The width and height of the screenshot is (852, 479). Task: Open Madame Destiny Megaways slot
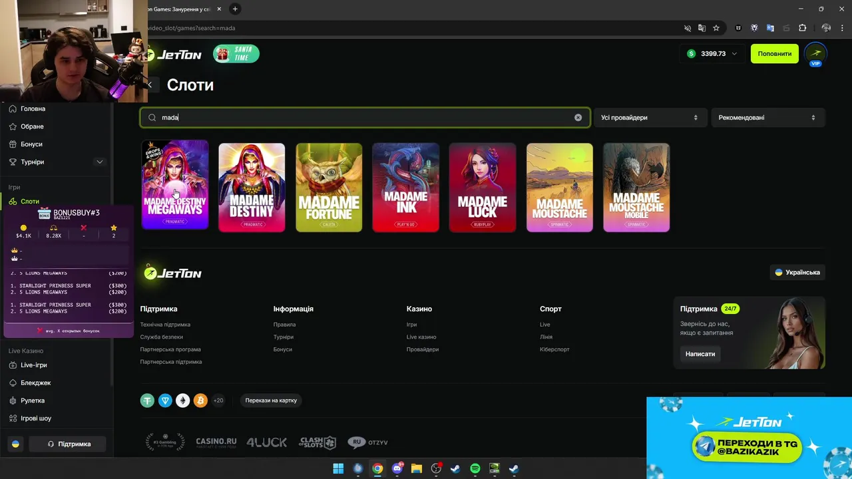(175, 186)
